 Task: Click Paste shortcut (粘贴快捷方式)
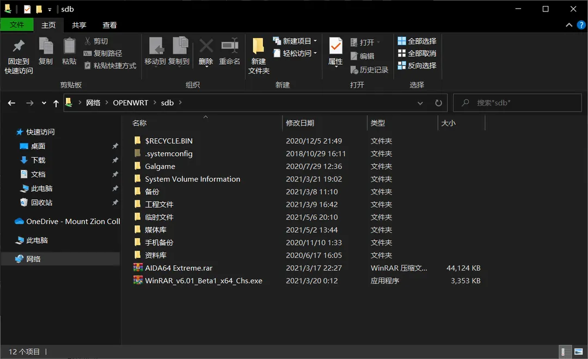[110, 66]
